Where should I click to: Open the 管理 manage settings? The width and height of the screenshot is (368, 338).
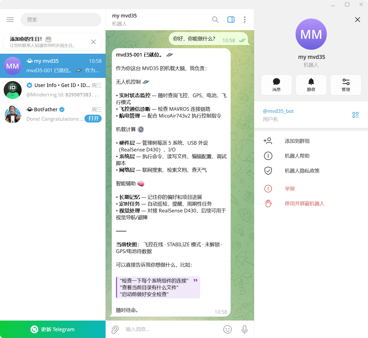pyautogui.click(x=346, y=85)
